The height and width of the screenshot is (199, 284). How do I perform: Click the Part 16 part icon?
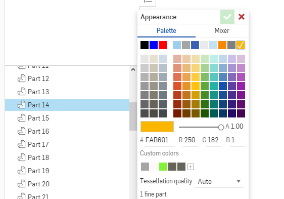click(x=21, y=131)
